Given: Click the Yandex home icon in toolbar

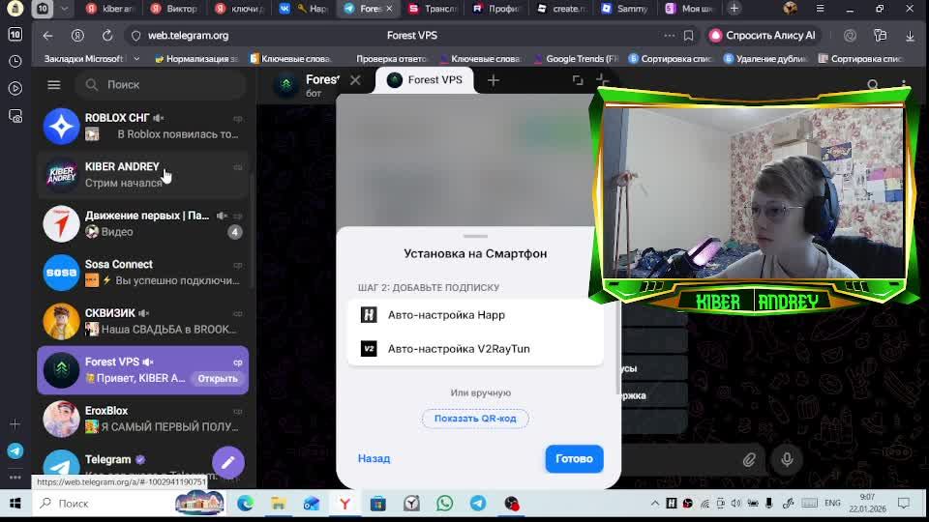Looking at the screenshot, I should pos(77,36).
